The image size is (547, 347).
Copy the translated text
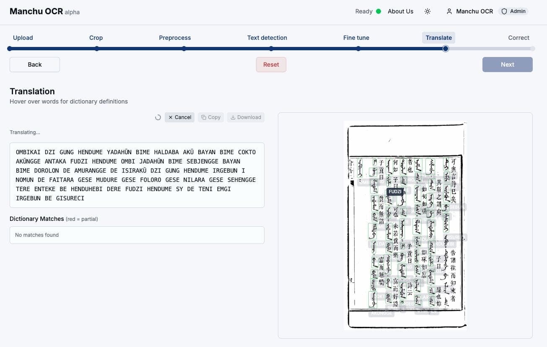[211, 117]
